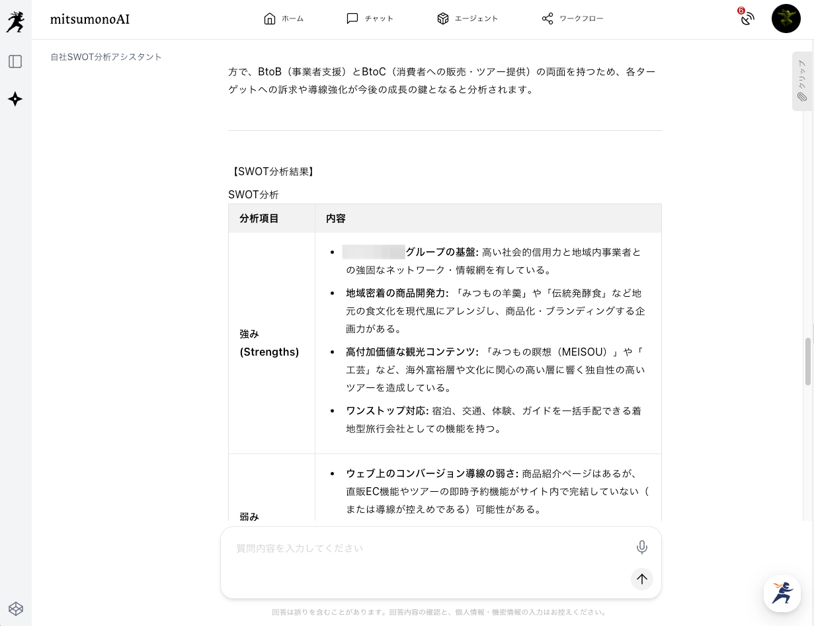Click the 分析項目 table column header
814x626 pixels.
(259, 218)
